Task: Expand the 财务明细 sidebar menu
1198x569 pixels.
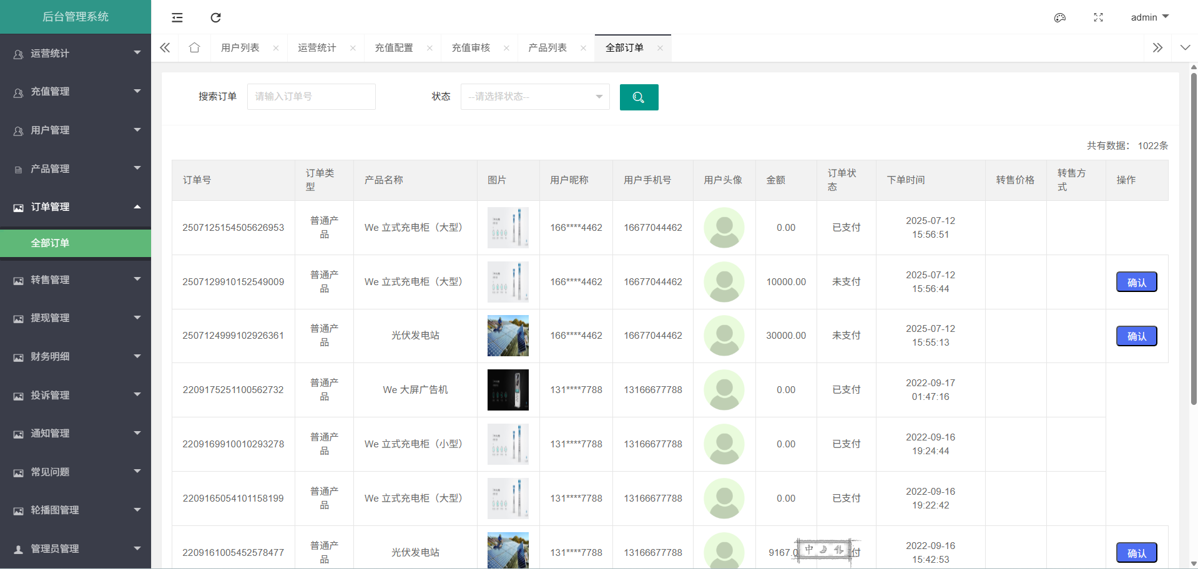Action: coord(76,357)
